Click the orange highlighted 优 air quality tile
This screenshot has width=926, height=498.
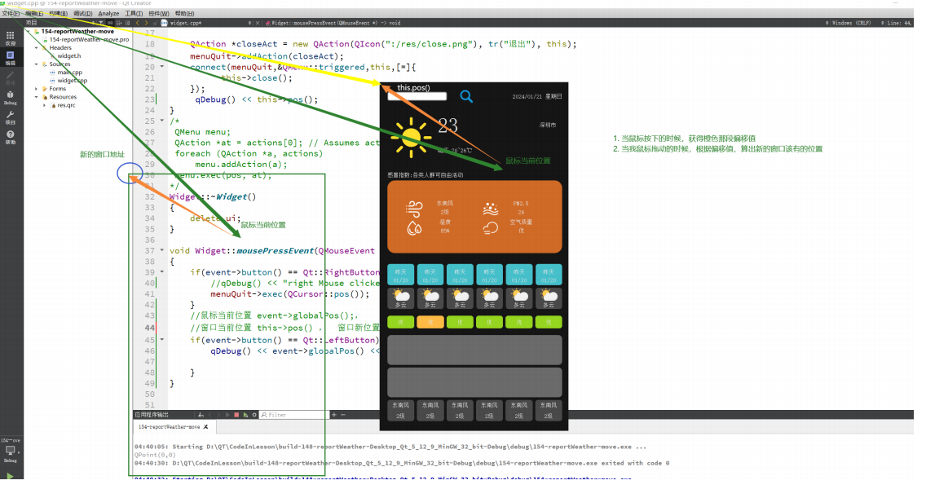coord(430,323)
